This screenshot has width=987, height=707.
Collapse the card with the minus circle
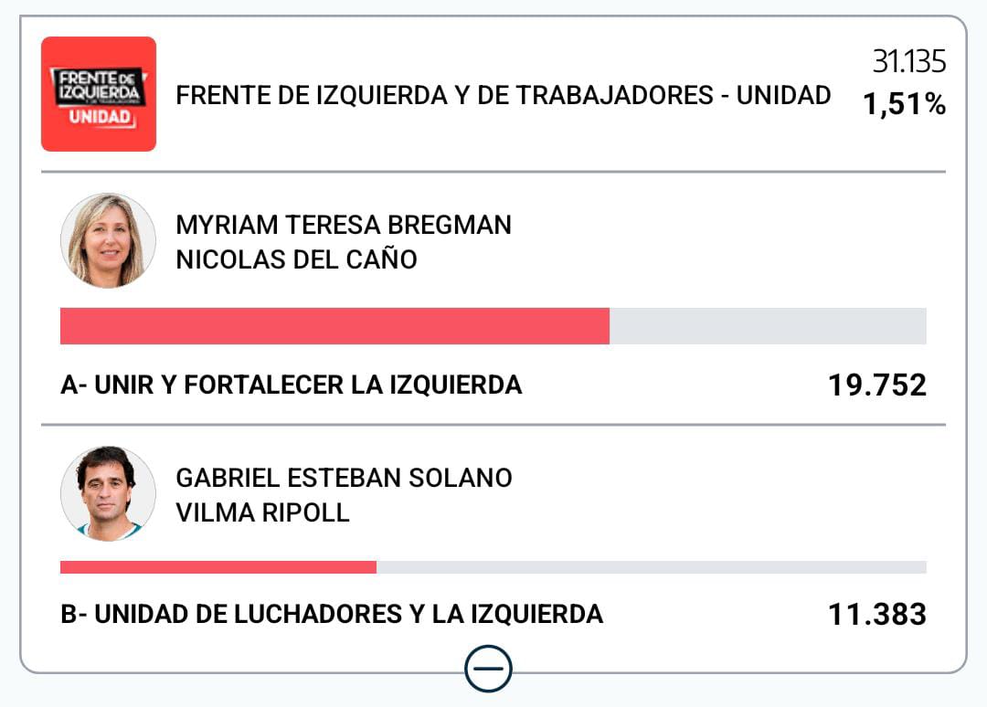(x=488, y=670)
